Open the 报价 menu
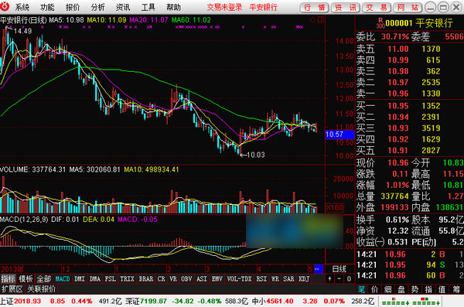This screenshot has width=464, height=307. coord(73,7)
